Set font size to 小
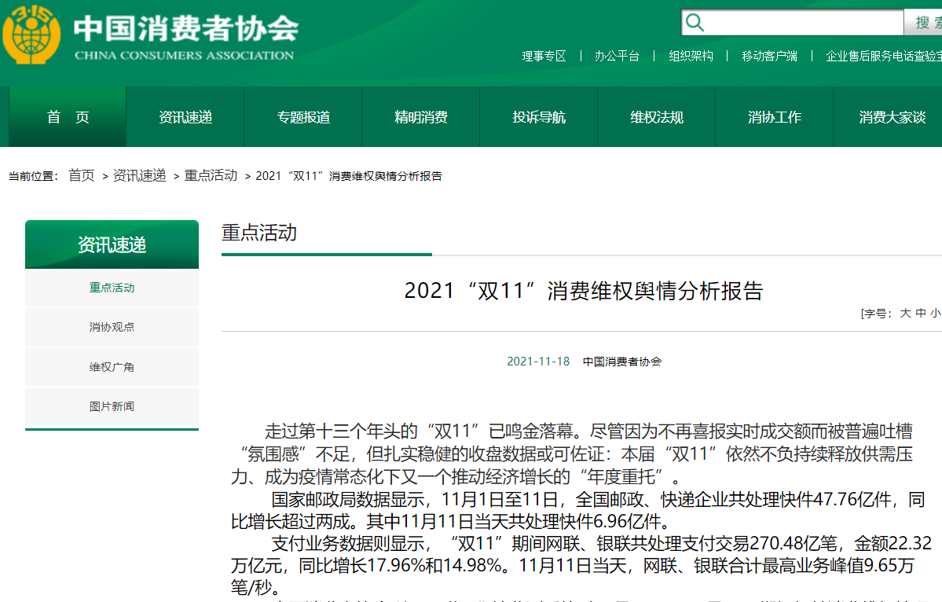This screenshot has width=942, height=602. 936,313
